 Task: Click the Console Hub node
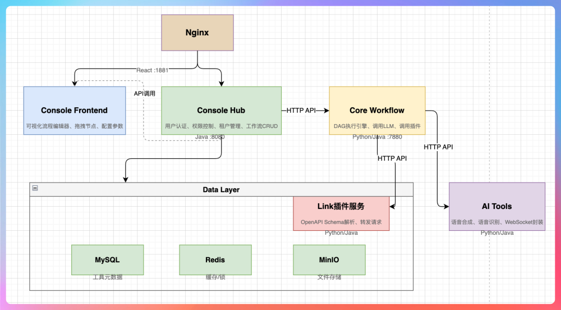(221, 111)
